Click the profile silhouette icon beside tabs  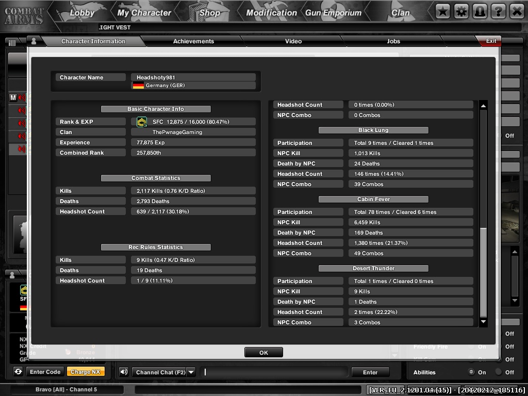[34, 41]
